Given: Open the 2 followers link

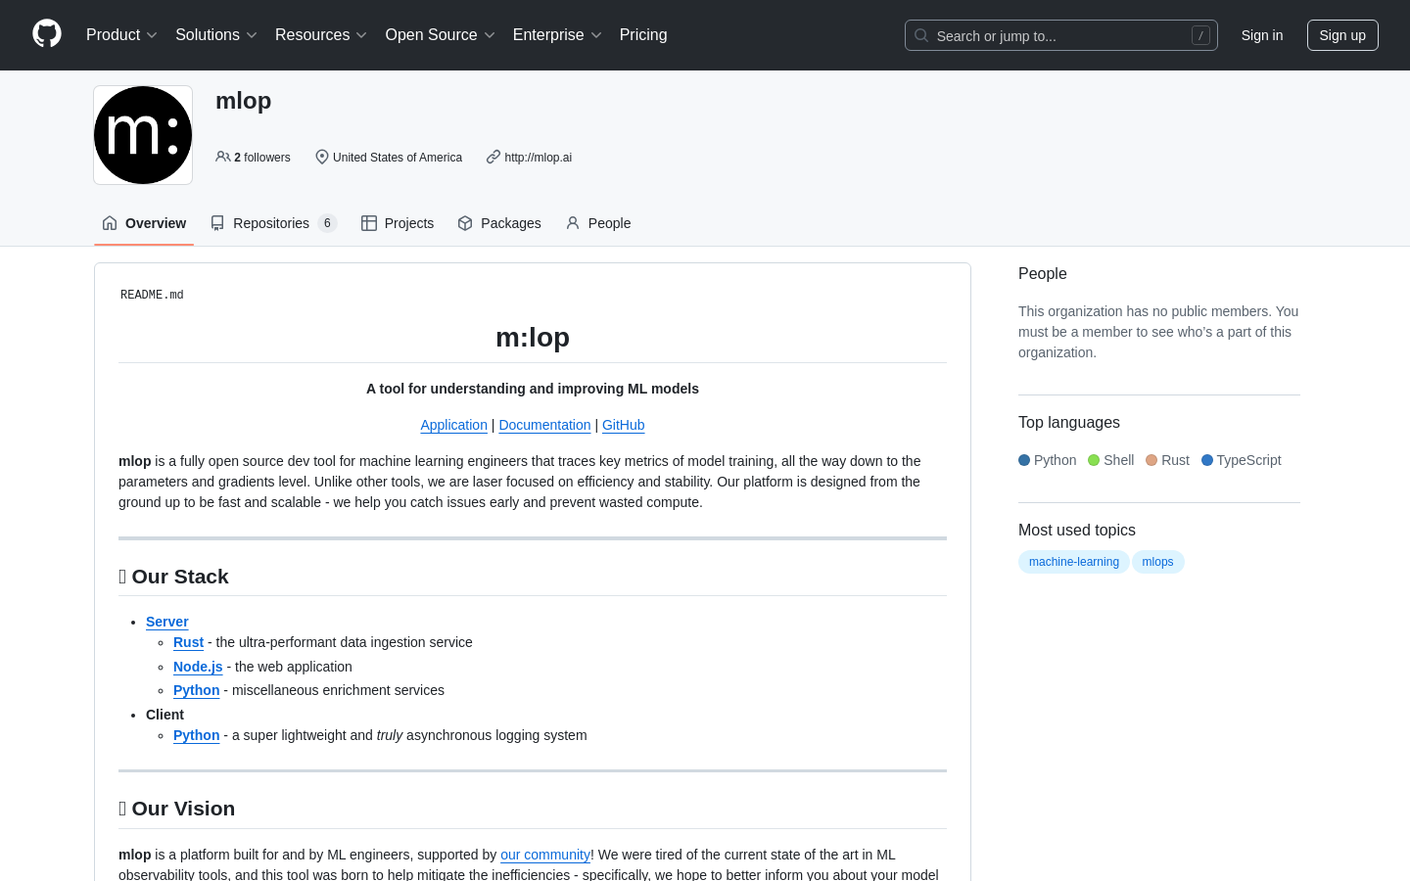Looking at the screenshot, I should tap(253, 157).
